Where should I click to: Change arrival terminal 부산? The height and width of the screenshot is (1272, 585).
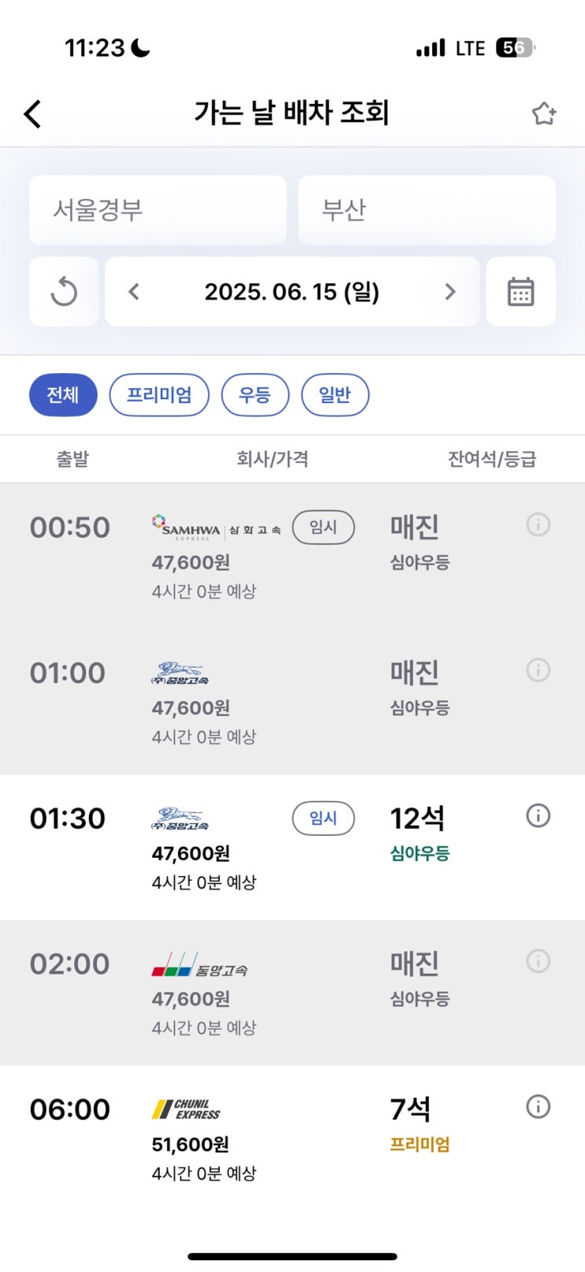coord(427,210)
